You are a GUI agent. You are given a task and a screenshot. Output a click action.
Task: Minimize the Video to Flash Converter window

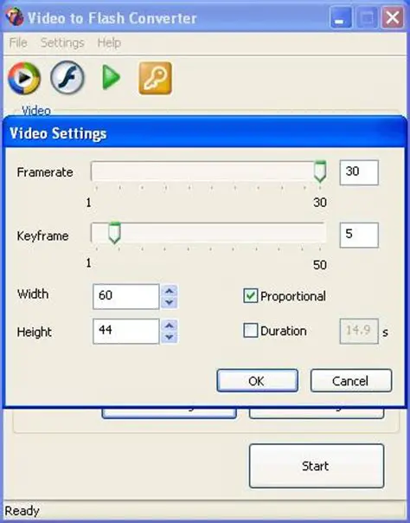point(341,17)
